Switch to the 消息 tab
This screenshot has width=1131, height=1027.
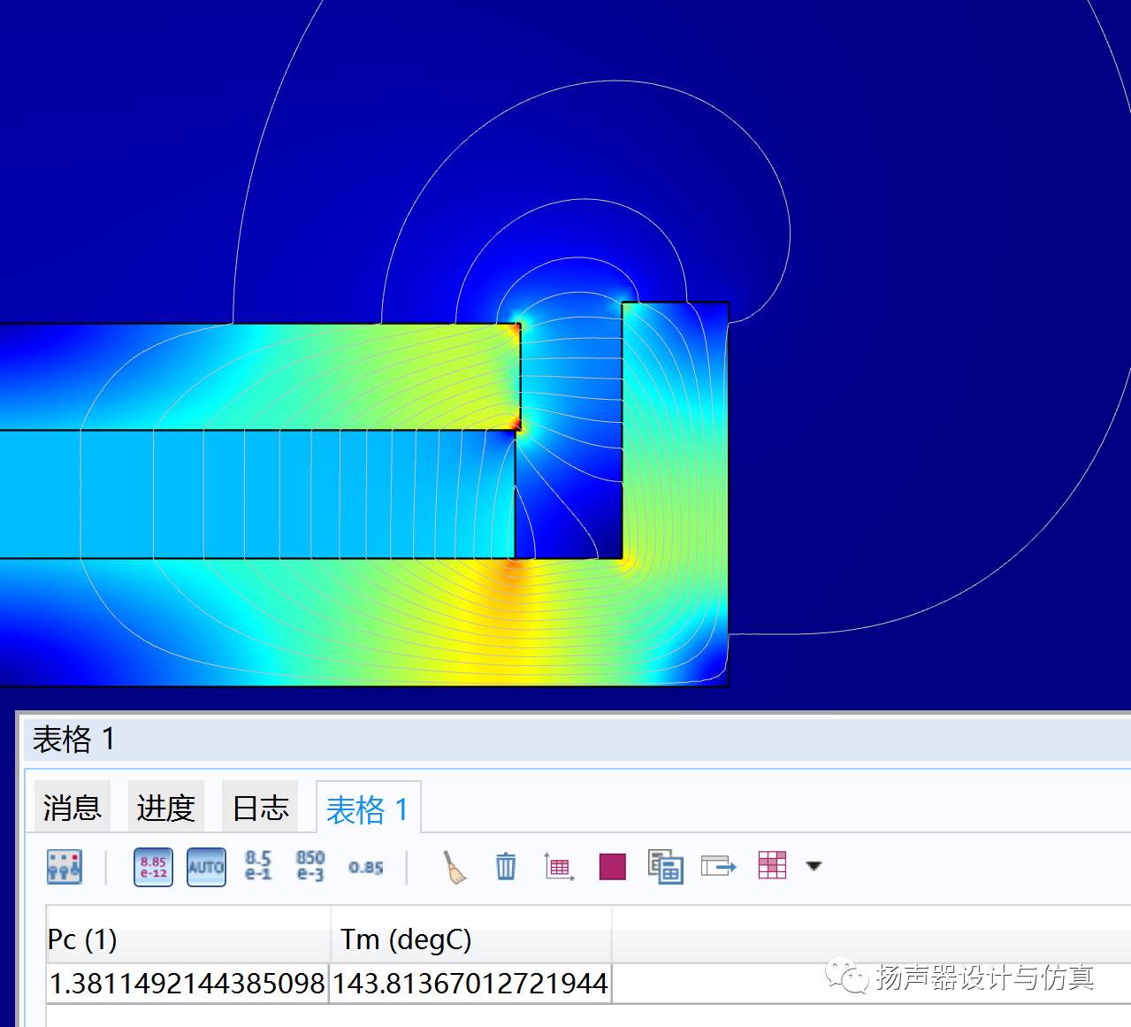click(73, 808)
